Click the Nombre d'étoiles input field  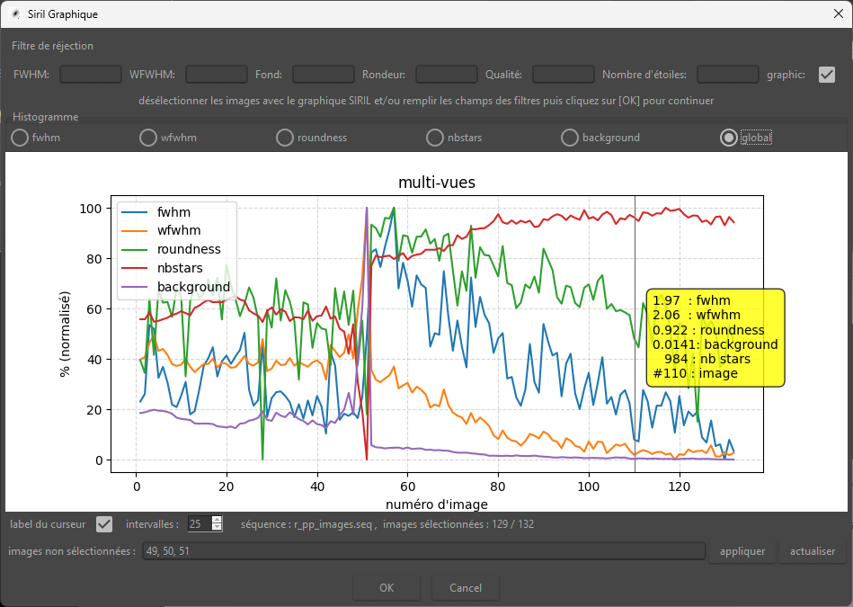point(728,75)
